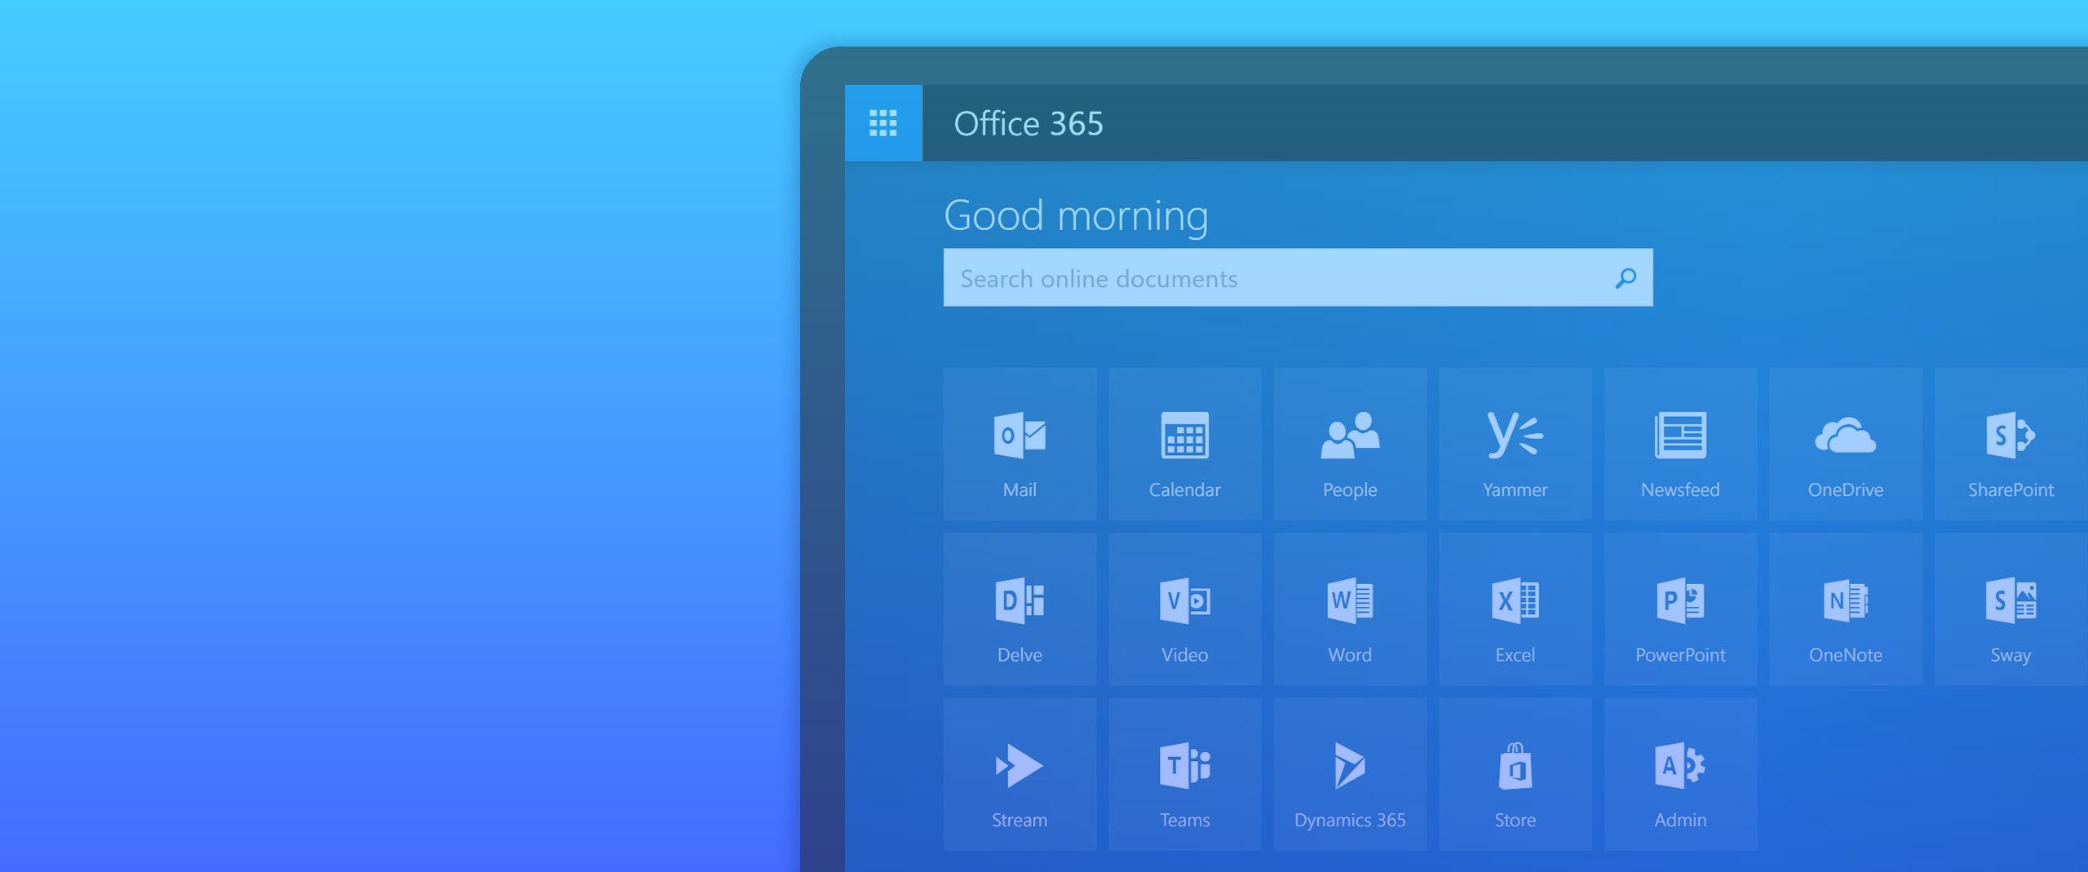Launch the Teams app tile

pos(1184,774)
